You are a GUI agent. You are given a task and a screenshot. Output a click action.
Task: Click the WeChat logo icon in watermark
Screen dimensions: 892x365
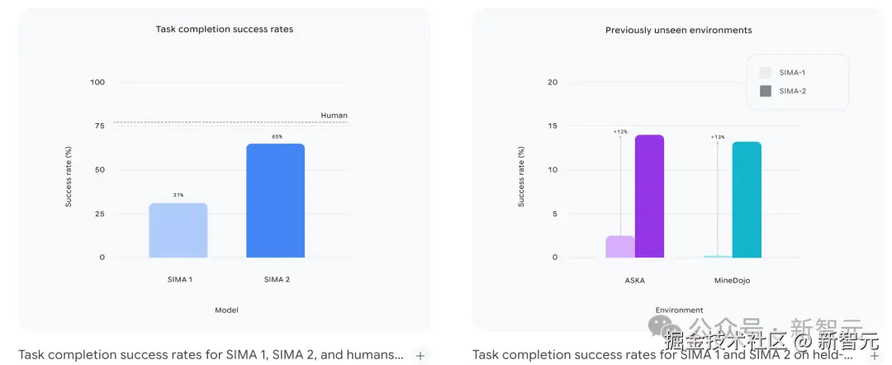[x=662, y=325]
